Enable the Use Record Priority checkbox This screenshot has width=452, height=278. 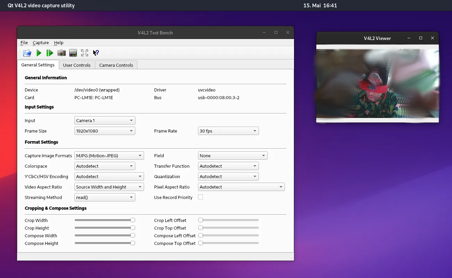tap(200, 197)
